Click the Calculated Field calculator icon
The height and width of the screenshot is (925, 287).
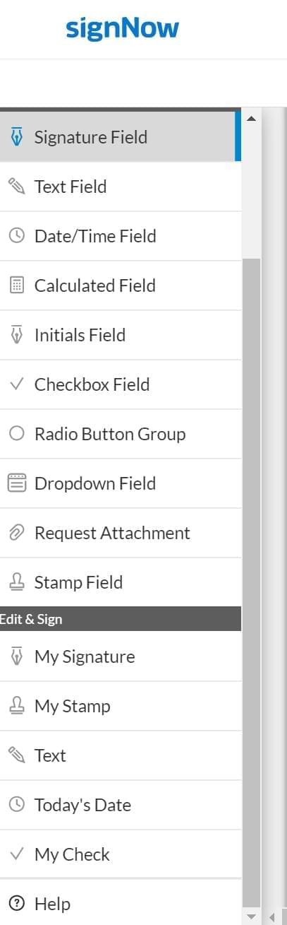tap(16, 285)
